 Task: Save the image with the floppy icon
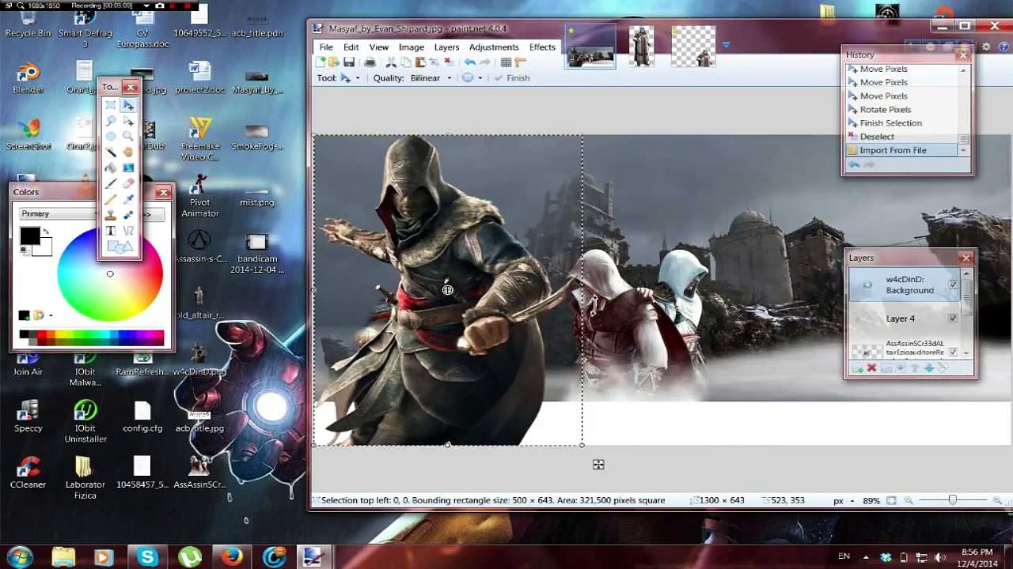pos(348,62)
